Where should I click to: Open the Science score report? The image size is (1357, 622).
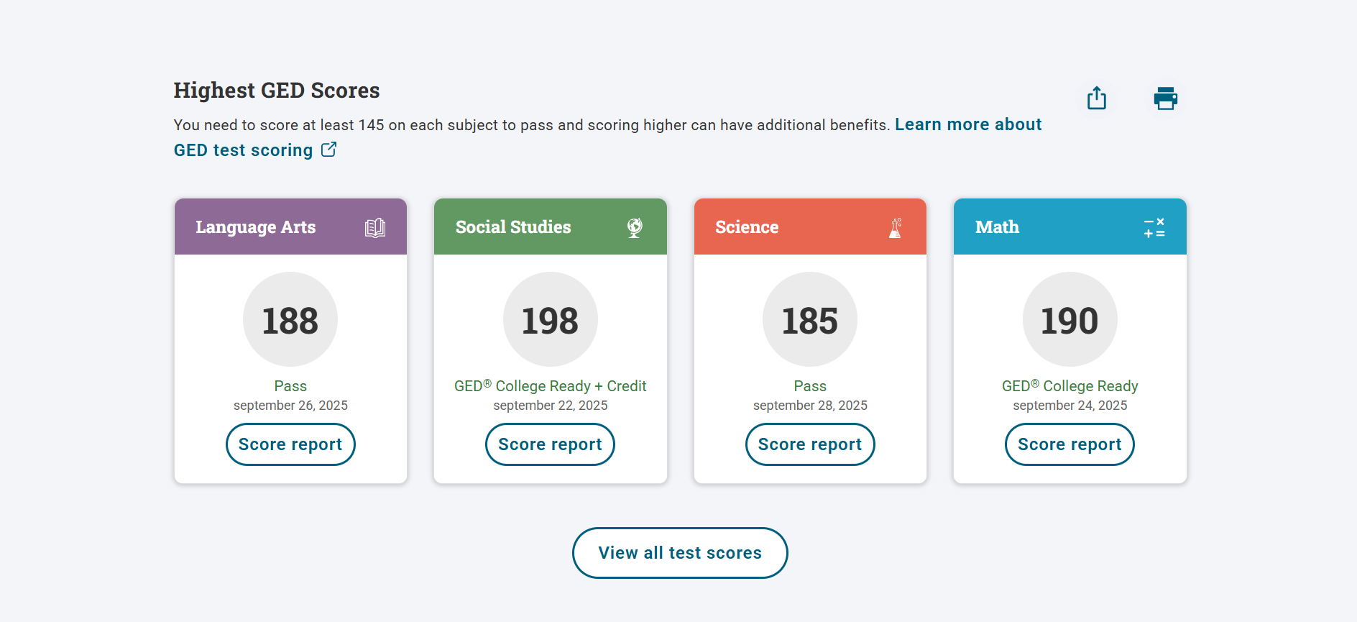(x=810, y=444)
